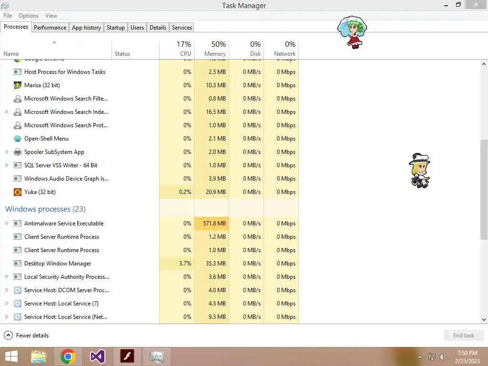488x366 pixels.
Task: Switch to the Users tab
Action: pyautogui.click(x=137, y=27)
